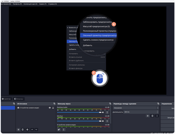Choose the Сделать снимок context menu entry

[98, 40]
